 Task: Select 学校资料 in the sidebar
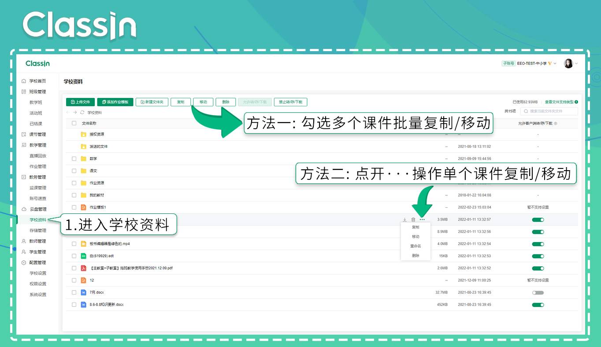coord(37,220)
